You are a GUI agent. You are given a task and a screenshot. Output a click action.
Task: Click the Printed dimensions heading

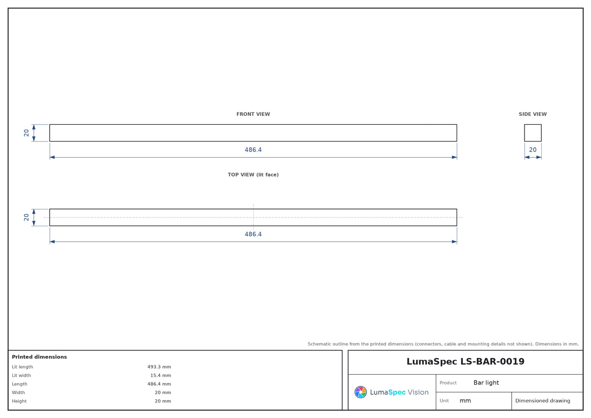(39, 357)
